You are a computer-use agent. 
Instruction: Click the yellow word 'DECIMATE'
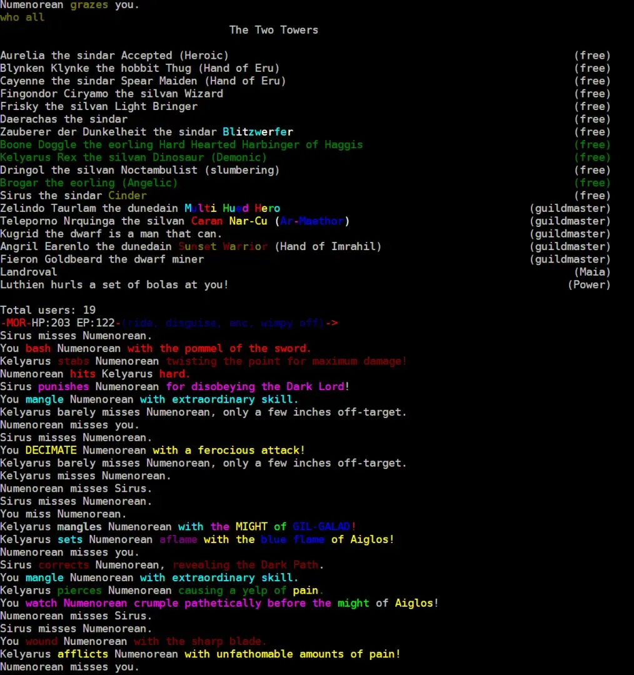pyautogui.click(x=51, y=451)
